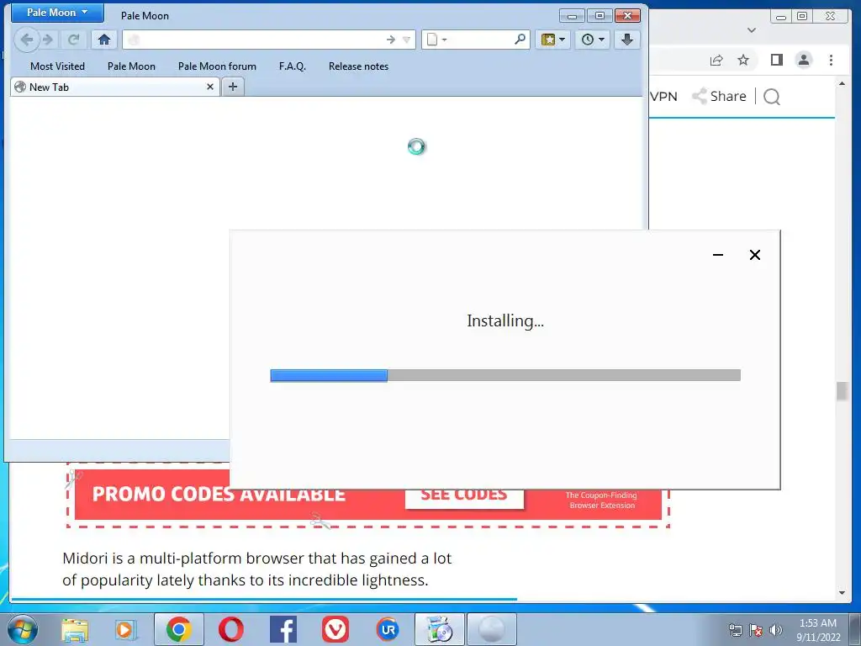861x646 pixels.
Task: Click the PROMO CODES AVAILABLE banner
Action: 219,494
